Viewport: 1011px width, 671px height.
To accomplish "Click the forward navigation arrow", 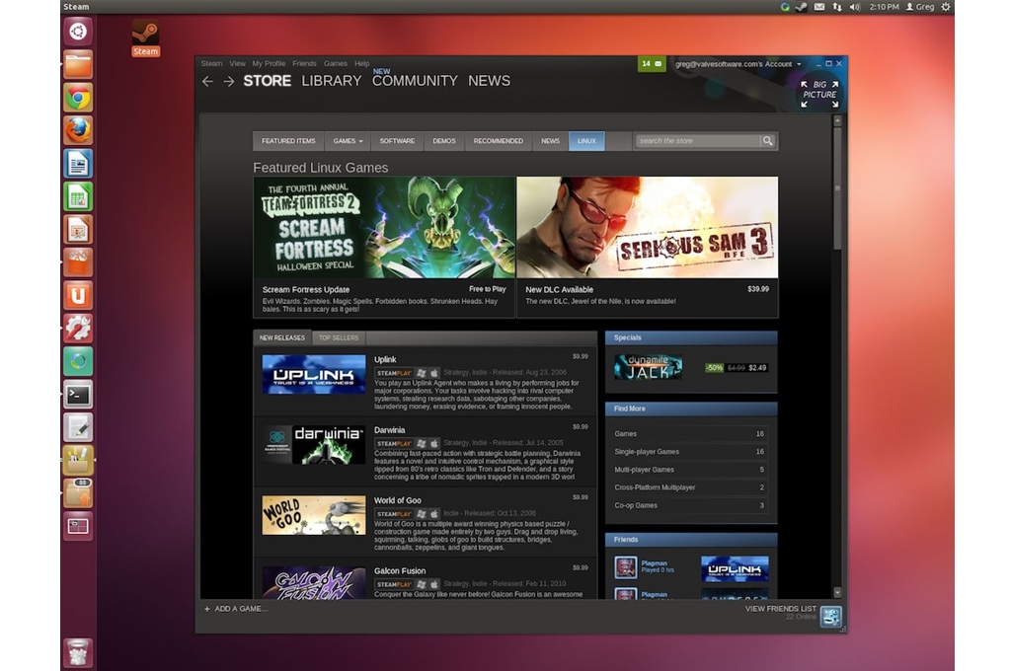I will (229, 81).
